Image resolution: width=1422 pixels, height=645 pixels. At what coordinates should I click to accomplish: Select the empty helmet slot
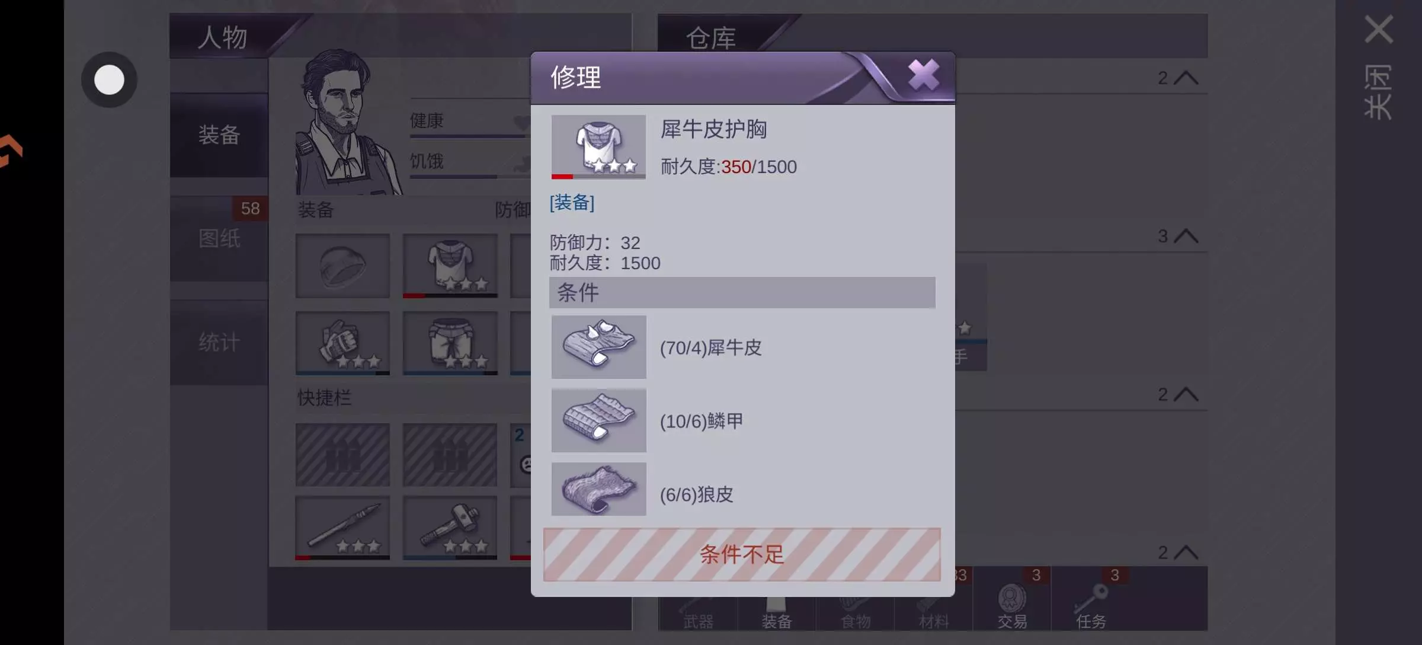coord(342,265)
